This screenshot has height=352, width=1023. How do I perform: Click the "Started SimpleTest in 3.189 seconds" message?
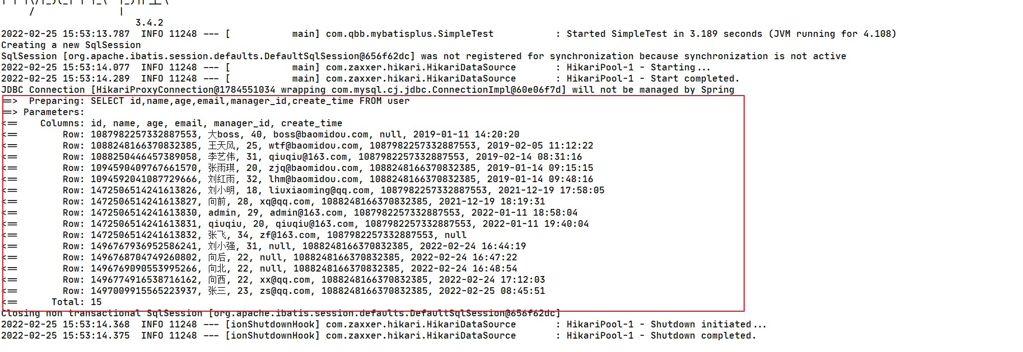pyautogui.click(x=664, y=34)
